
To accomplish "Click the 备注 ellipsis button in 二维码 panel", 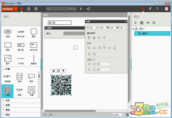I will coord(74,34).
